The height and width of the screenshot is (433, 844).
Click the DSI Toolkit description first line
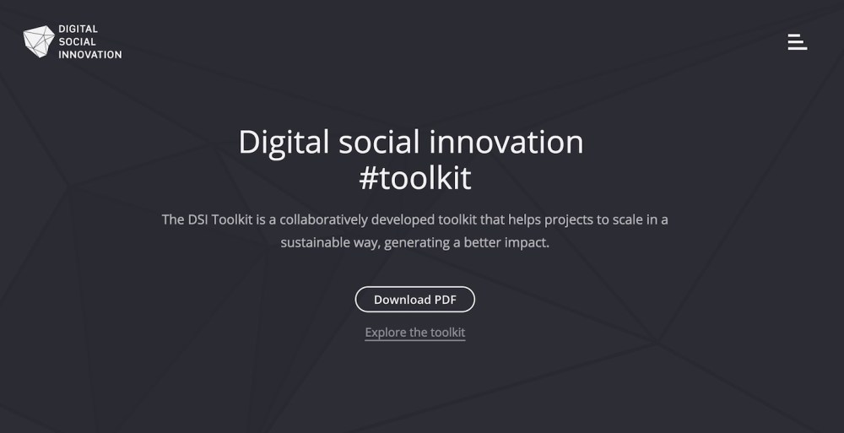pyautogui.click(x=414, y=219)
